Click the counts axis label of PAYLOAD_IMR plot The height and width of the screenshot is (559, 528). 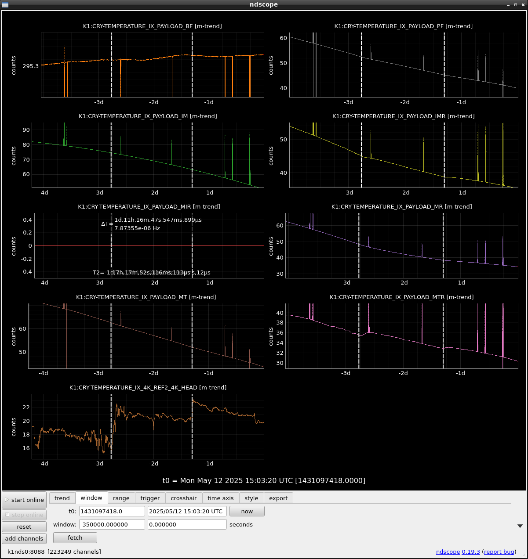[x=271, y=156]
